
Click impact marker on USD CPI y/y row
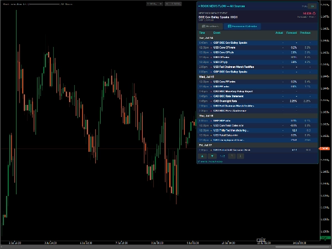pyautogui.click(x=211, y=62)
